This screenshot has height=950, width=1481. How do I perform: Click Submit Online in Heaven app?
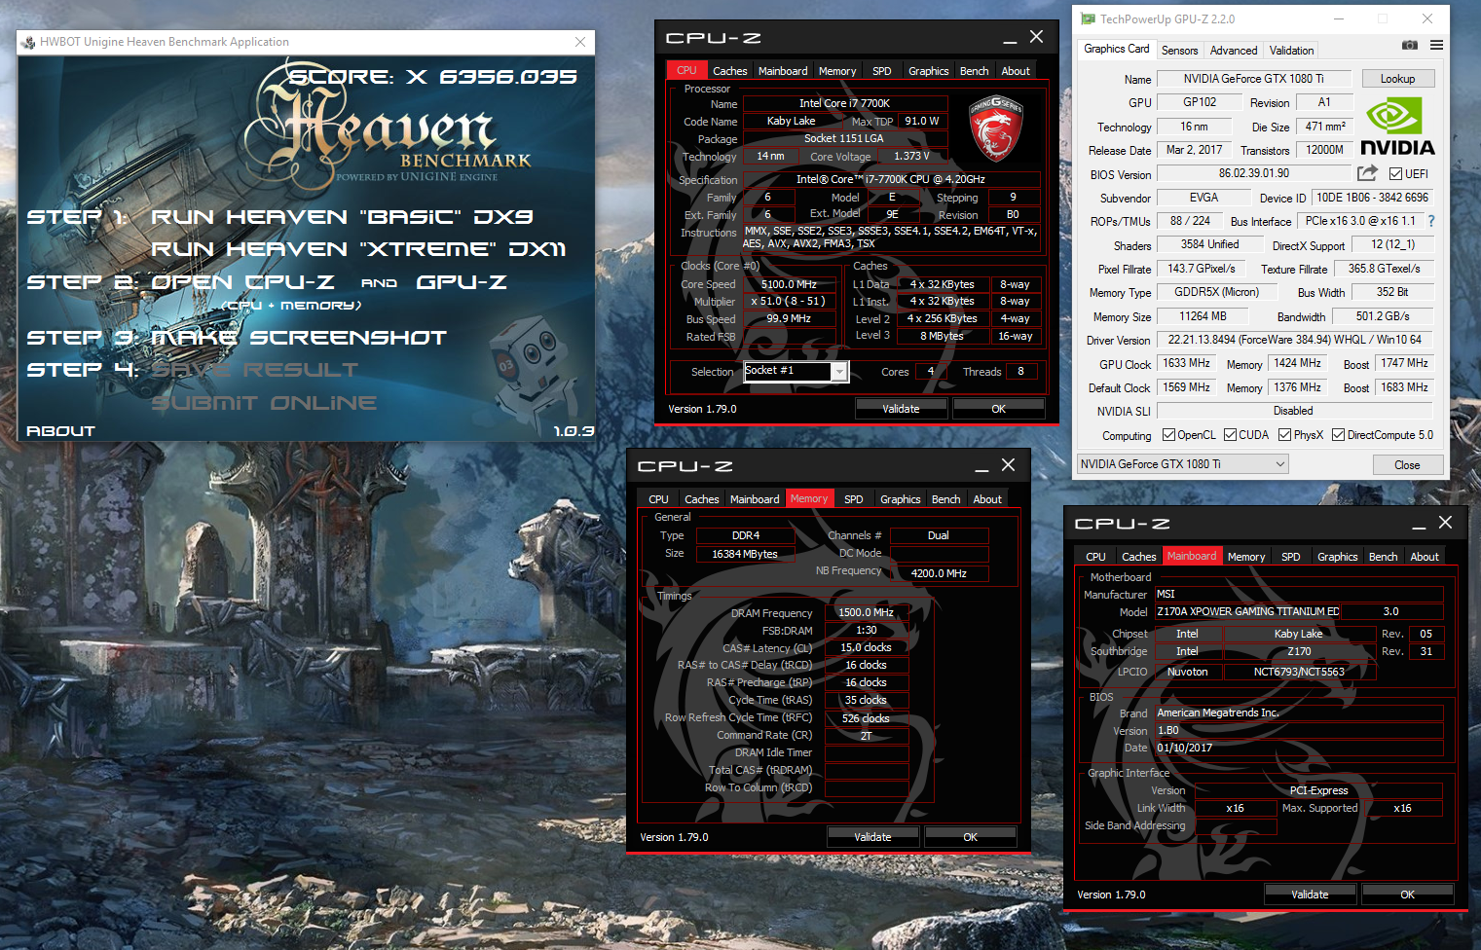[264, 403]
